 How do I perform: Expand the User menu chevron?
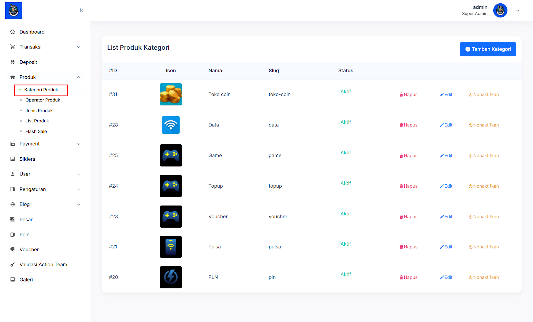pyautogui.click(x=79, y=174)
